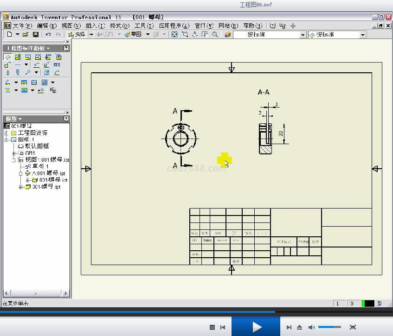The image size is (393, 336).
Task: Click the help icon on 模型 panel header
Action: coord(66,119)
